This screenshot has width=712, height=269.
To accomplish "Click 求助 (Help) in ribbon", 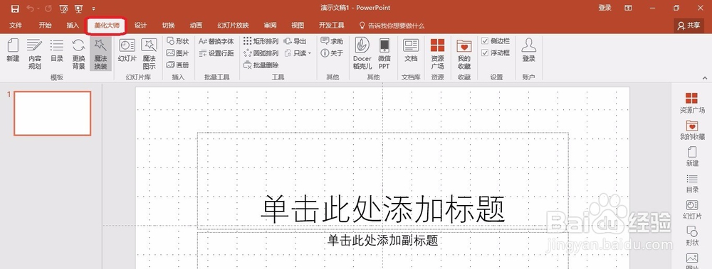I will click(x=332, y=41).
